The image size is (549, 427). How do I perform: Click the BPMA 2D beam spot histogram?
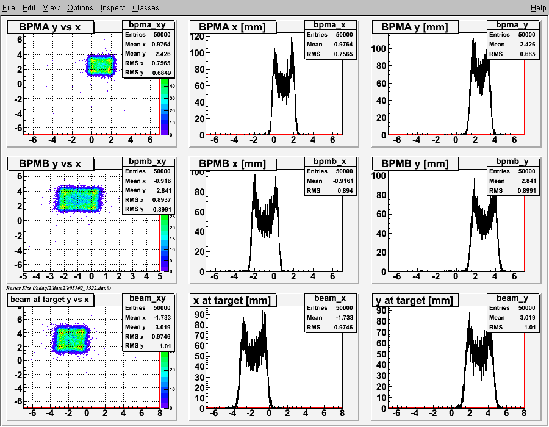pos(101,65)
